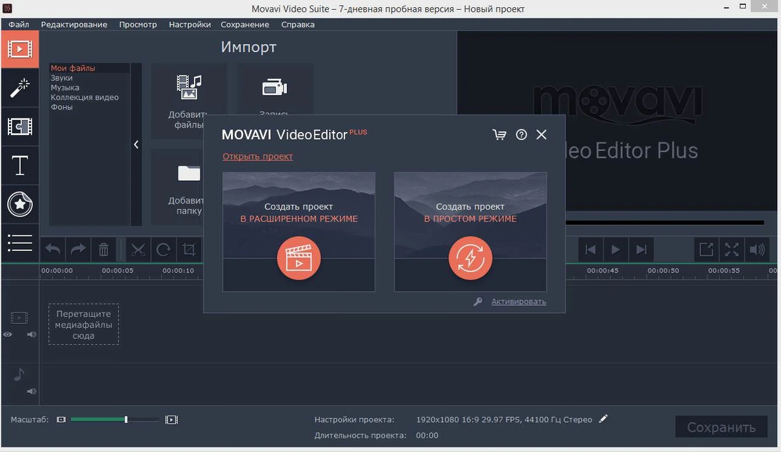The height and width of the screenshot is (452, 781).
Task: Open the Transitions tab in sidebar
Action: (20, 126)
